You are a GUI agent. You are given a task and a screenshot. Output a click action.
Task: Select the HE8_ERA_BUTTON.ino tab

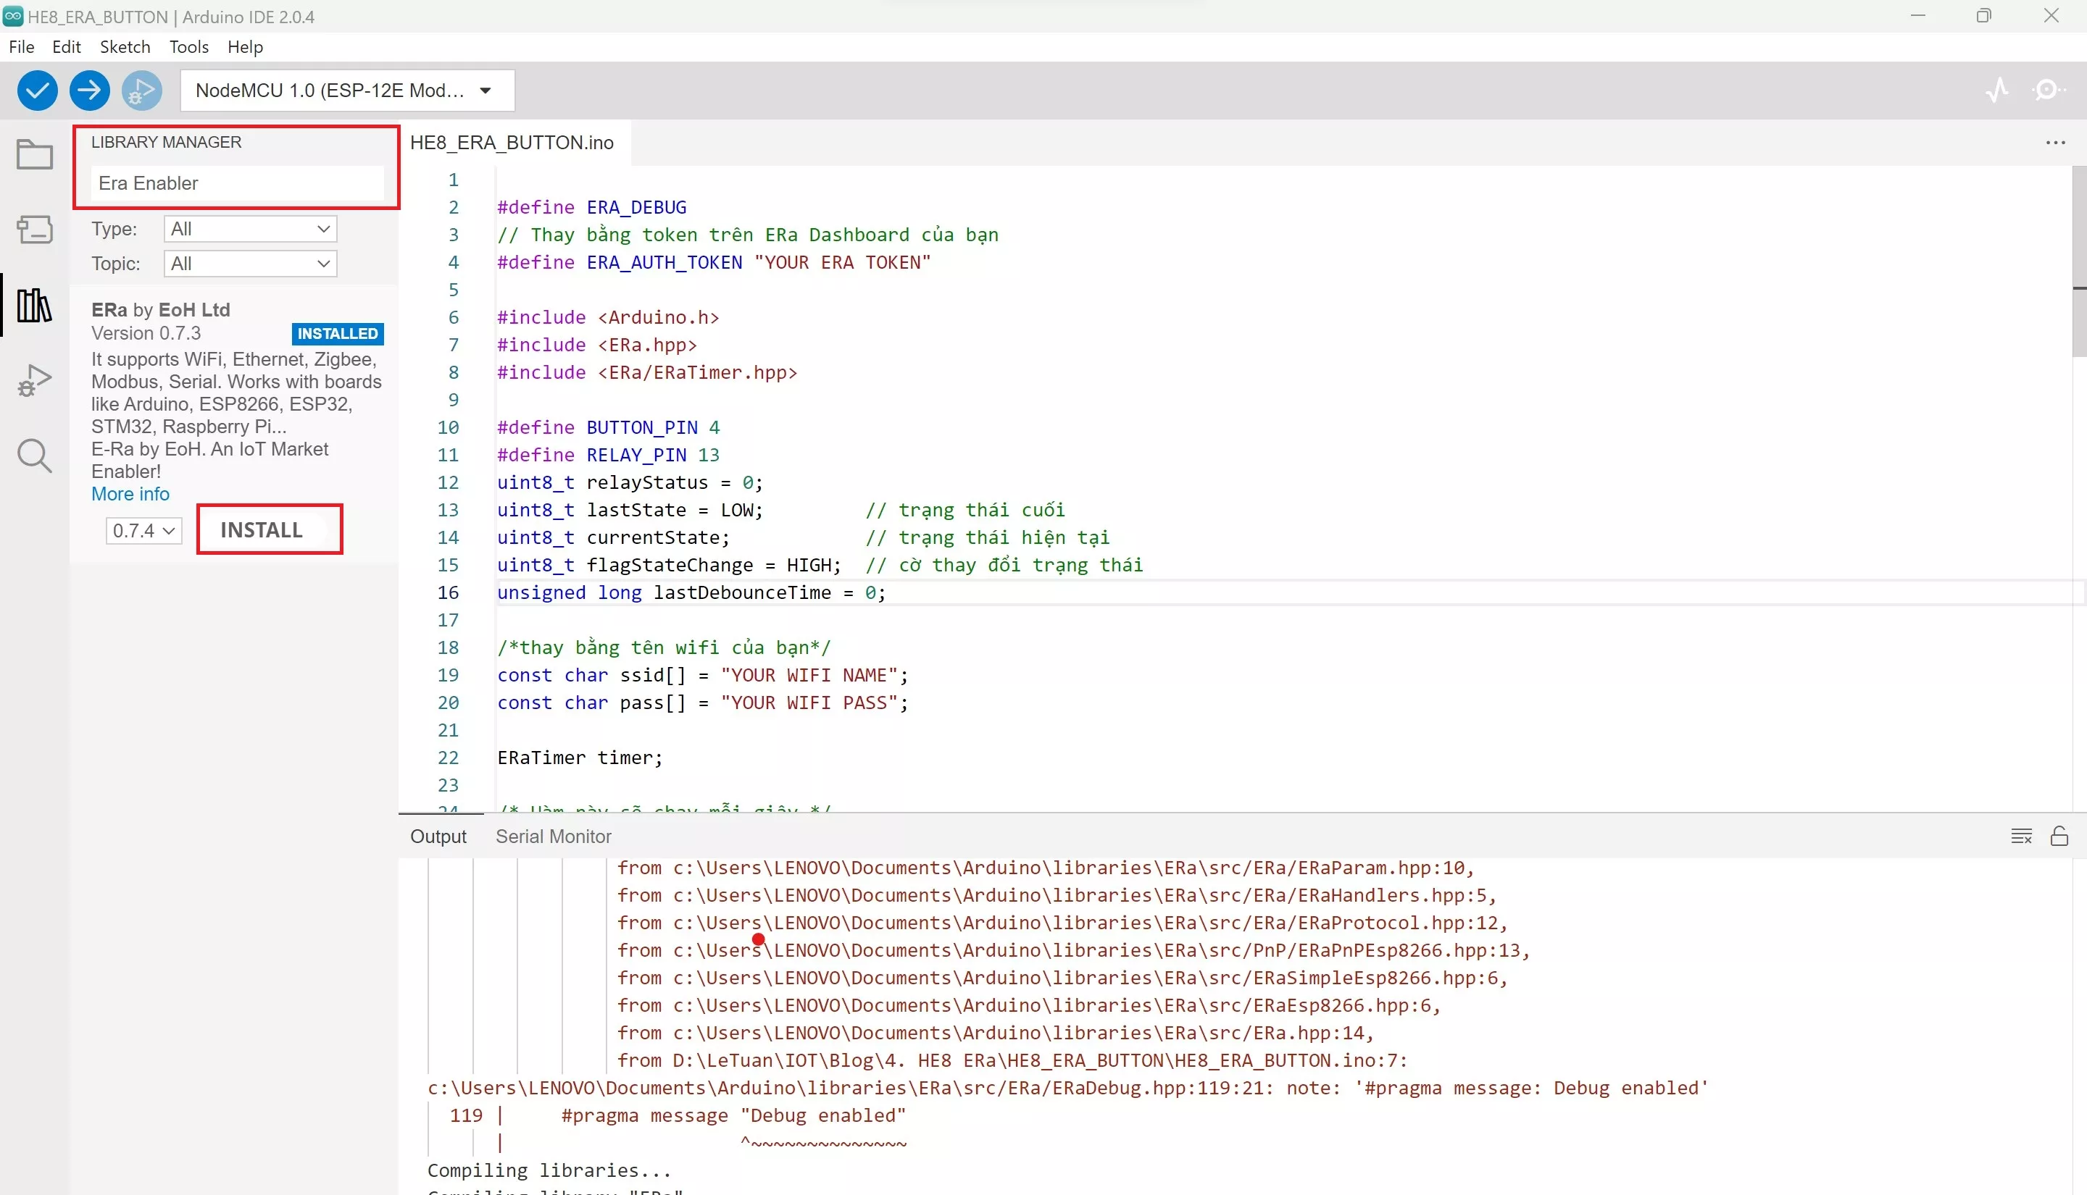512,143
